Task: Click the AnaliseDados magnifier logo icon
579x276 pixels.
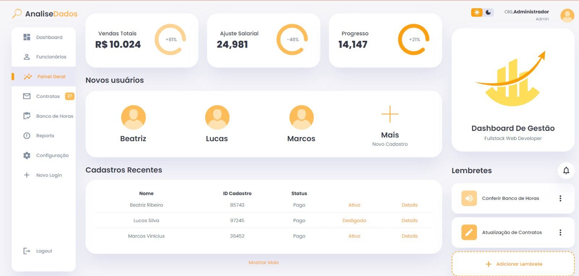Action: (17, 14)
